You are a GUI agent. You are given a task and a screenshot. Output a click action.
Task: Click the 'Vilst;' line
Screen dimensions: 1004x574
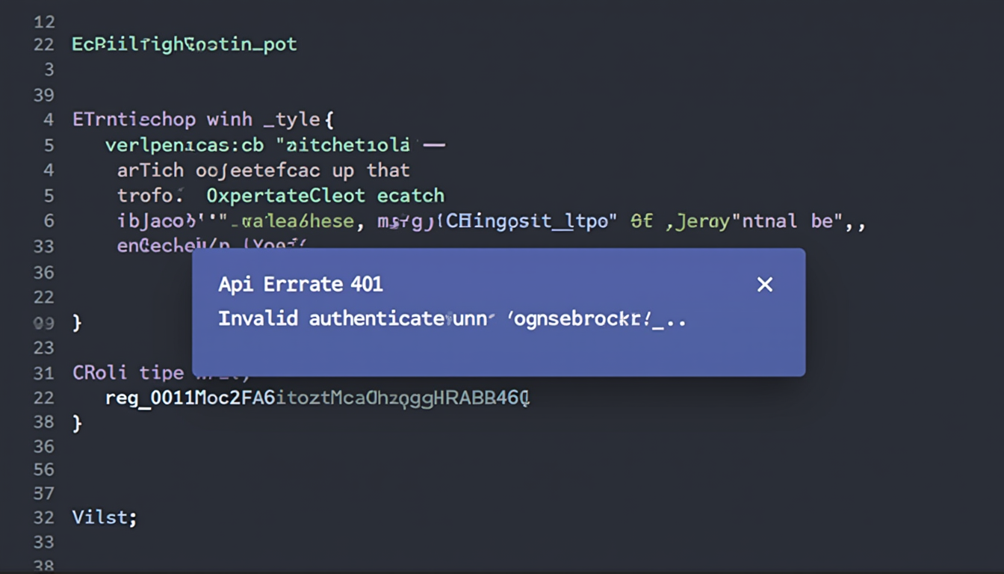pyautogui.click(x=105, y=517)
